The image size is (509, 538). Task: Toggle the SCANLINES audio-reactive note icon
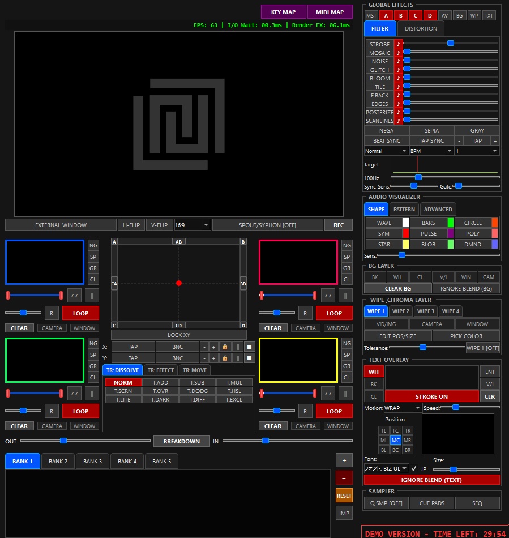pyautogui.click(x=398, y=121)
